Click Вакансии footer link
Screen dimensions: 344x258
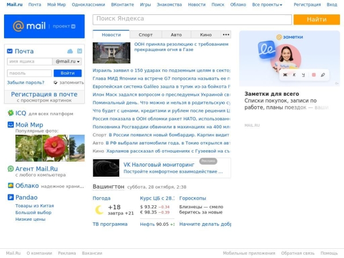[x=92, y=253]
